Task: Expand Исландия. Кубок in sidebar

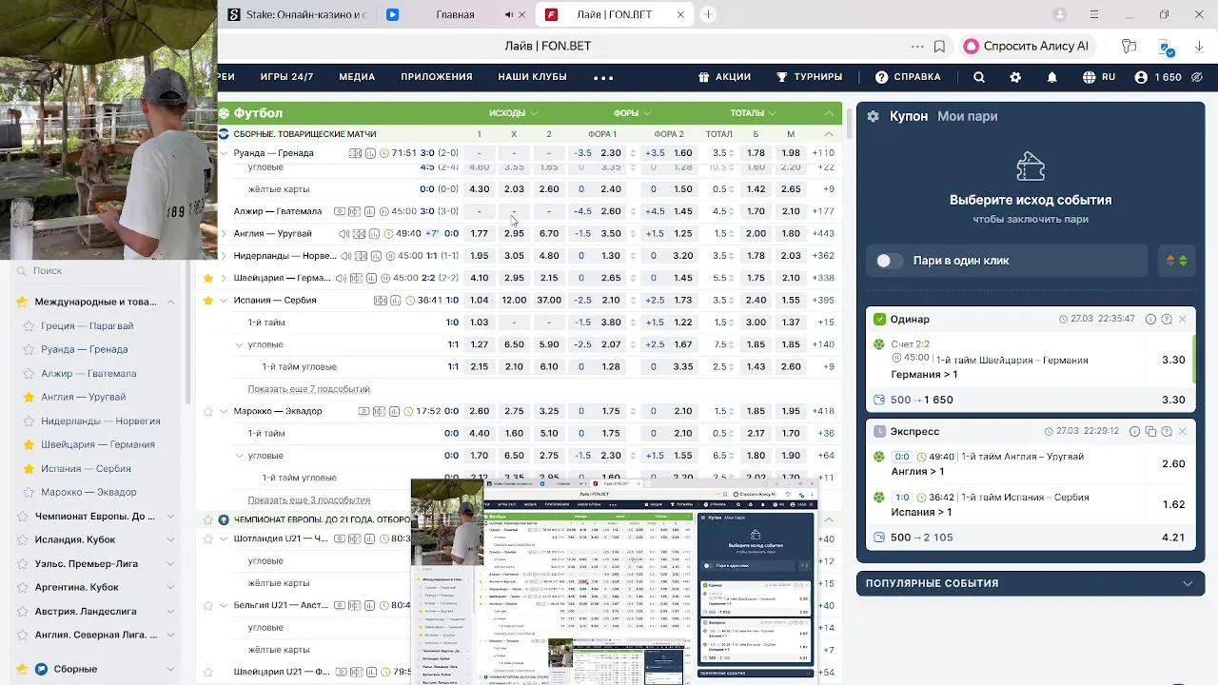Action: click(x=170, y=540)
